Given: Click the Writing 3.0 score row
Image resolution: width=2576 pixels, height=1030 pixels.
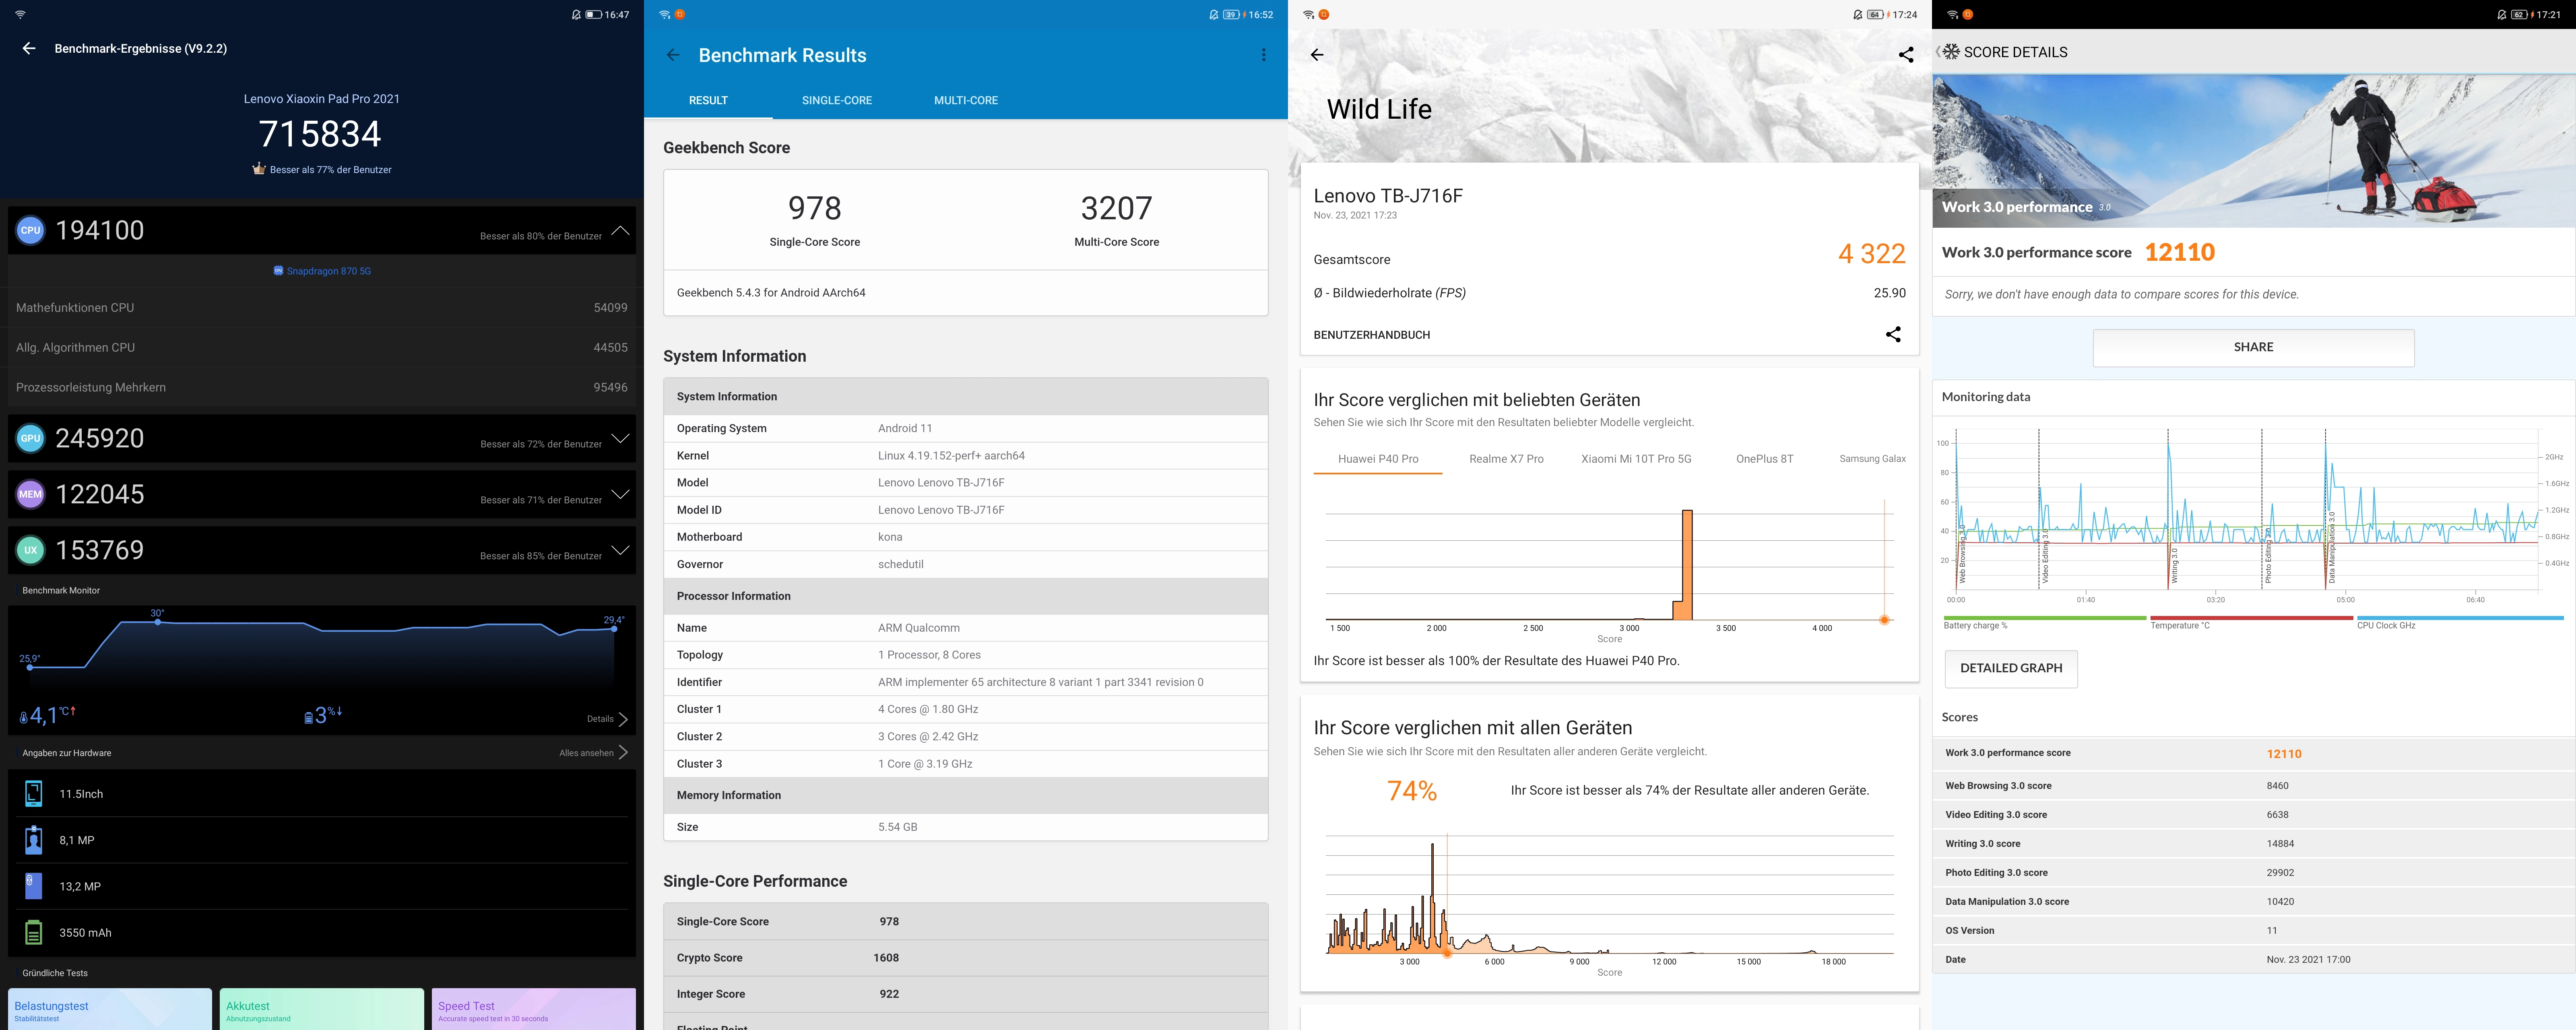Looking at the screenshot, I should point(2254,844).
